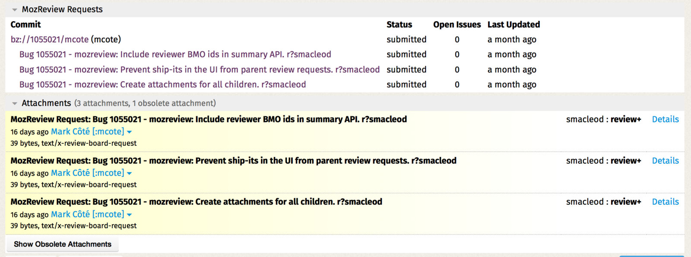
Task: Click 'a month ago' in 'Create attachments' commit row
Action: [512, 85]
